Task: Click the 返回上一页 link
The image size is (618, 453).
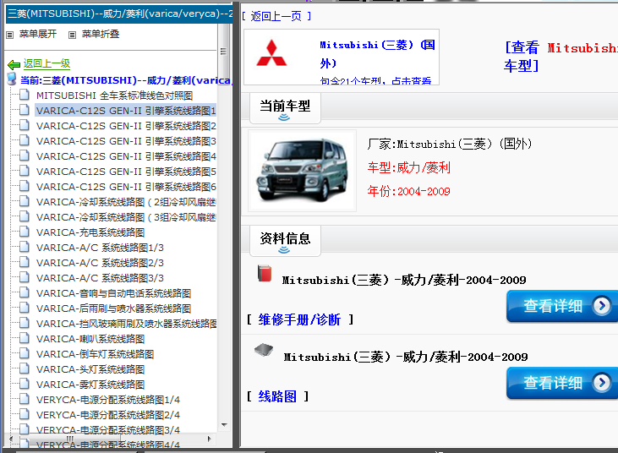Action: (276, 16)
